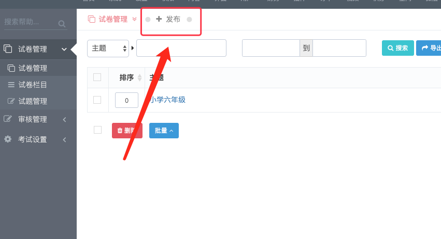Click the 试题管理 pencil icon
This screenshot has height=239, width=441.
point(11,101)
